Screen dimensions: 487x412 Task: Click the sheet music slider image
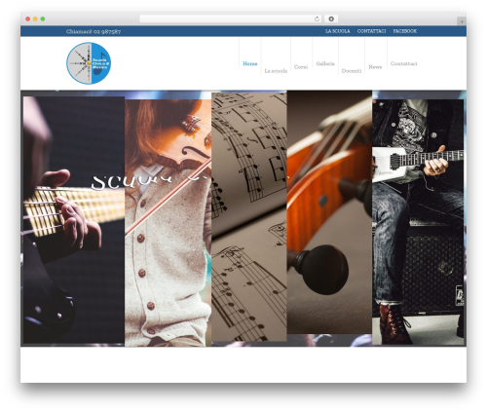tap(249, 217)
